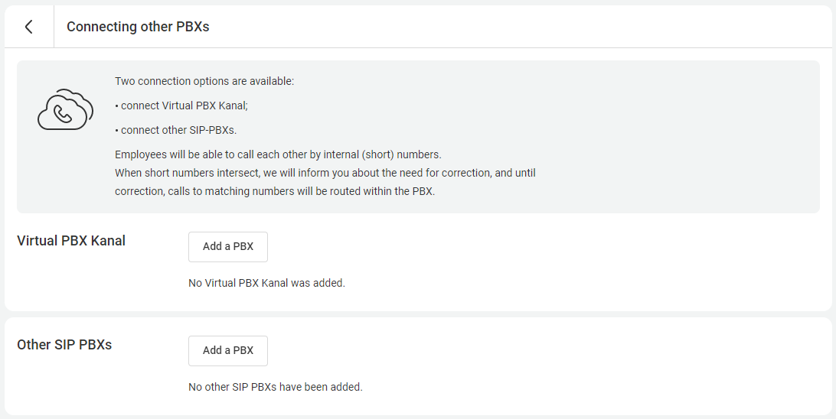Select the "Virtual PBX Kanal" section heading

pos(71,241)
